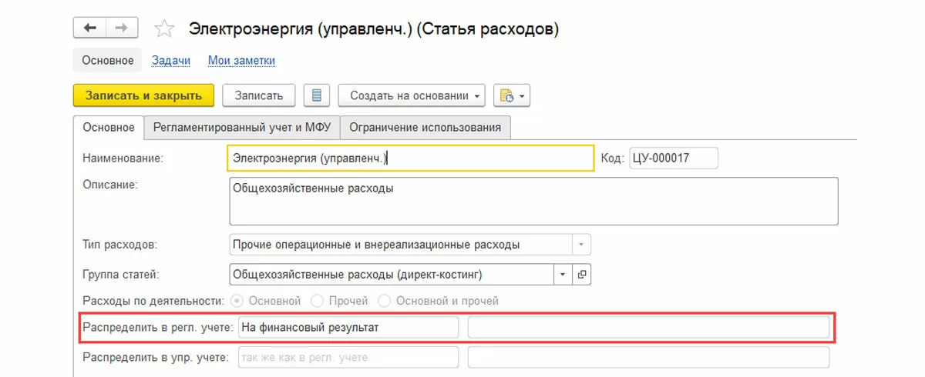This screenshot has width=925, height=377.
Task: Click the list report icon button
Action: [317, 95]
